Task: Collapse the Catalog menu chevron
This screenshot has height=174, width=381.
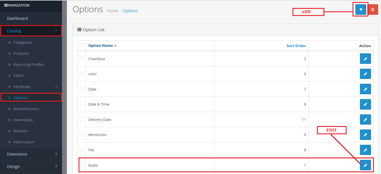Action: (56, 30)
